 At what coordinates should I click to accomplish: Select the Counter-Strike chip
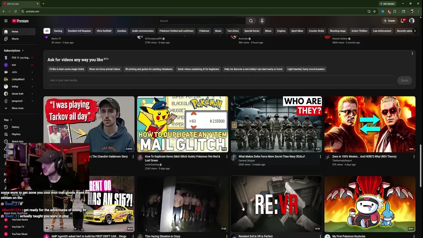click(x=316, y=31)
